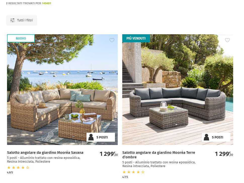
Task: Open Salotto angolare Mooréa Terre d'ombre title link
Action: (159, 155)
